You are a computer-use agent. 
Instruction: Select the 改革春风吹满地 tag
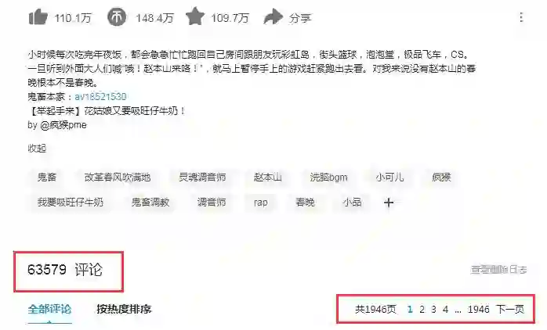point(118,178)
